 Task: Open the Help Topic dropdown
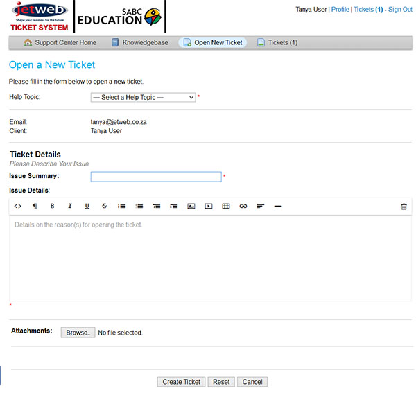click(x=144, y=98)
